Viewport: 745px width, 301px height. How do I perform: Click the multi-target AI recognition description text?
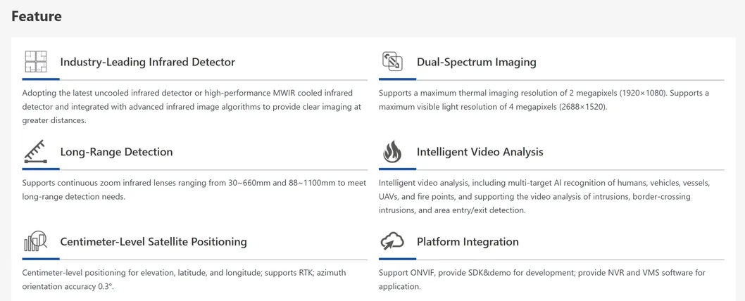pos(544,196)
